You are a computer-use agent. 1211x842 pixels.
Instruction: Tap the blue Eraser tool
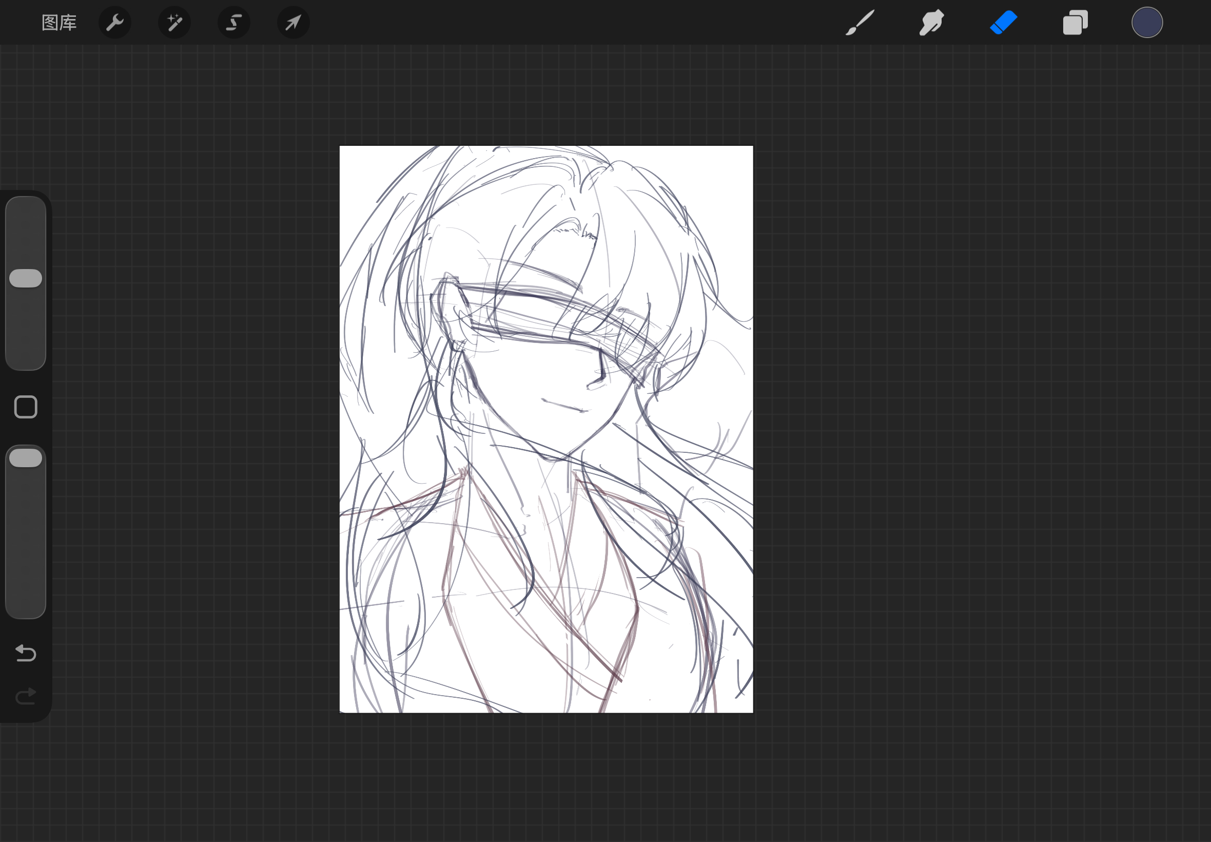[1003, 23]
